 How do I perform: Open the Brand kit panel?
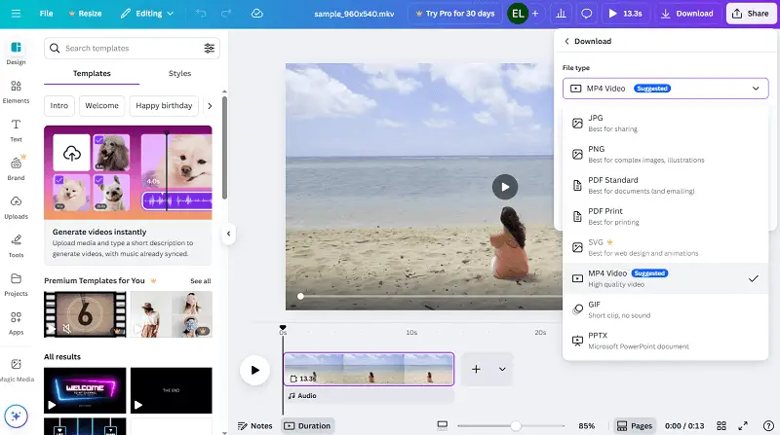click(x=16, y=168)
